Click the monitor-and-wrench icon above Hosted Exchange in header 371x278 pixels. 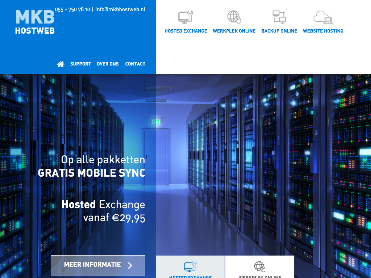point(185,17)
